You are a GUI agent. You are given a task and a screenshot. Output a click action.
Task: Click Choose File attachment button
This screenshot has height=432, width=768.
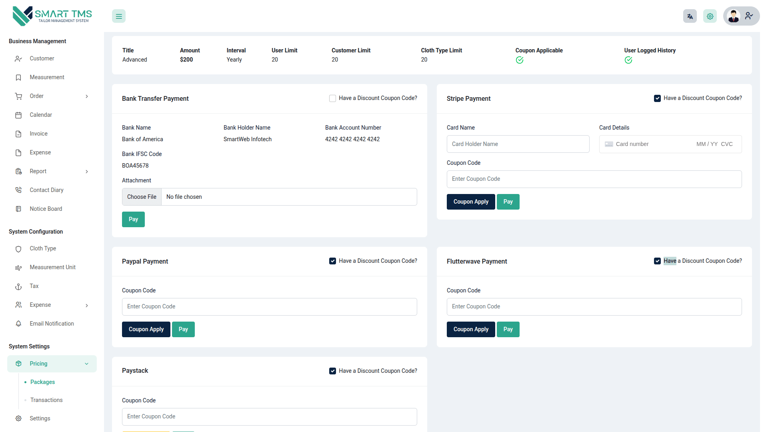click(142, 197)
